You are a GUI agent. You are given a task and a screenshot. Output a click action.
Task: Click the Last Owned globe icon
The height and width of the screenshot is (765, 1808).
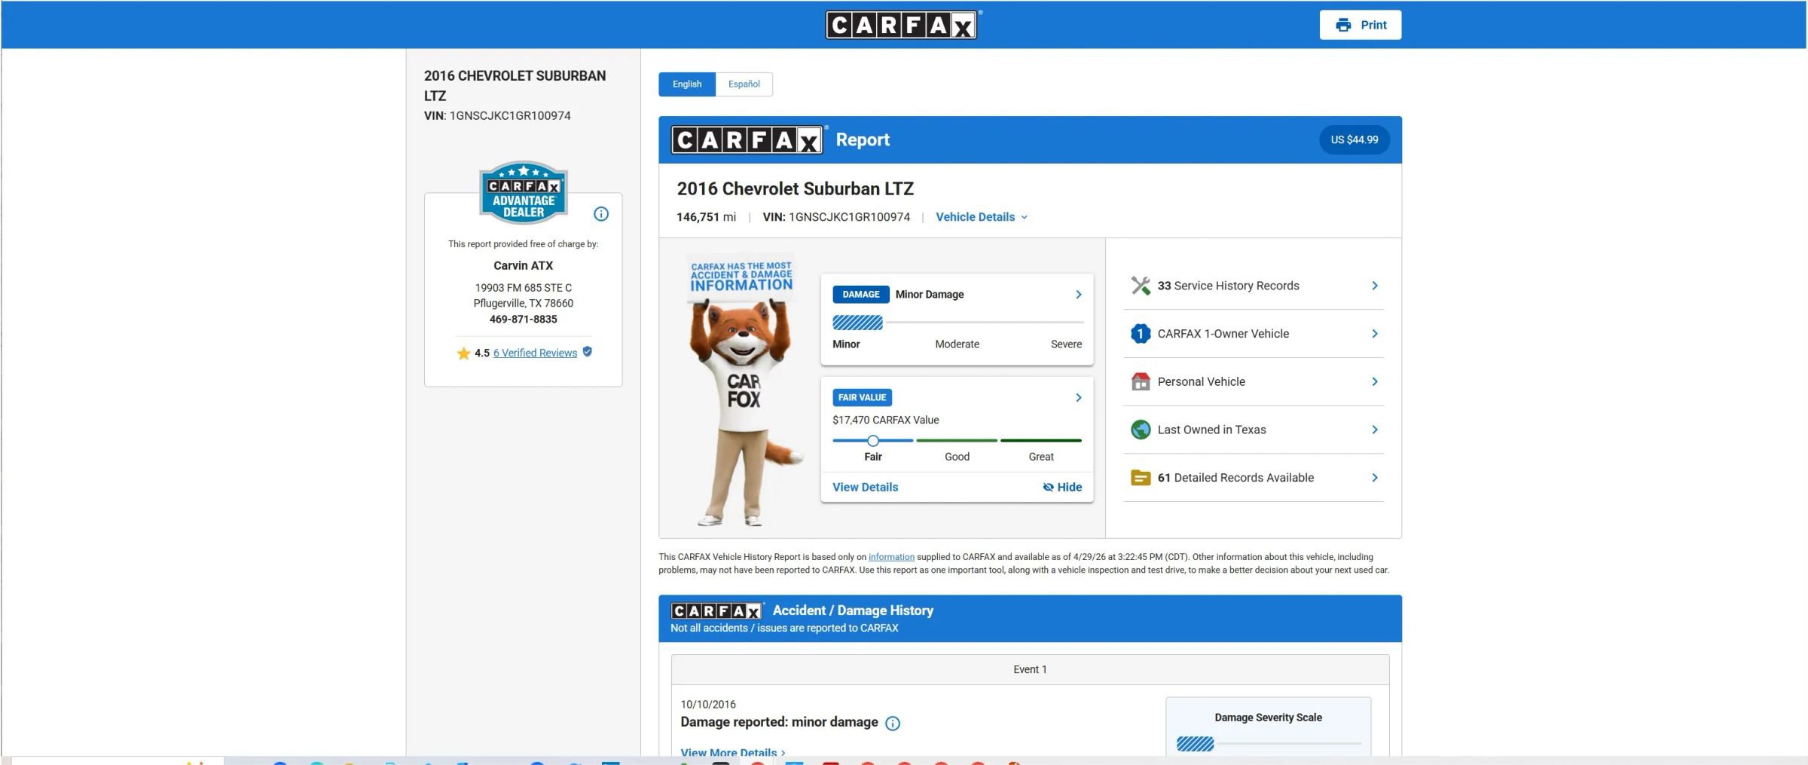point(1141,430)
